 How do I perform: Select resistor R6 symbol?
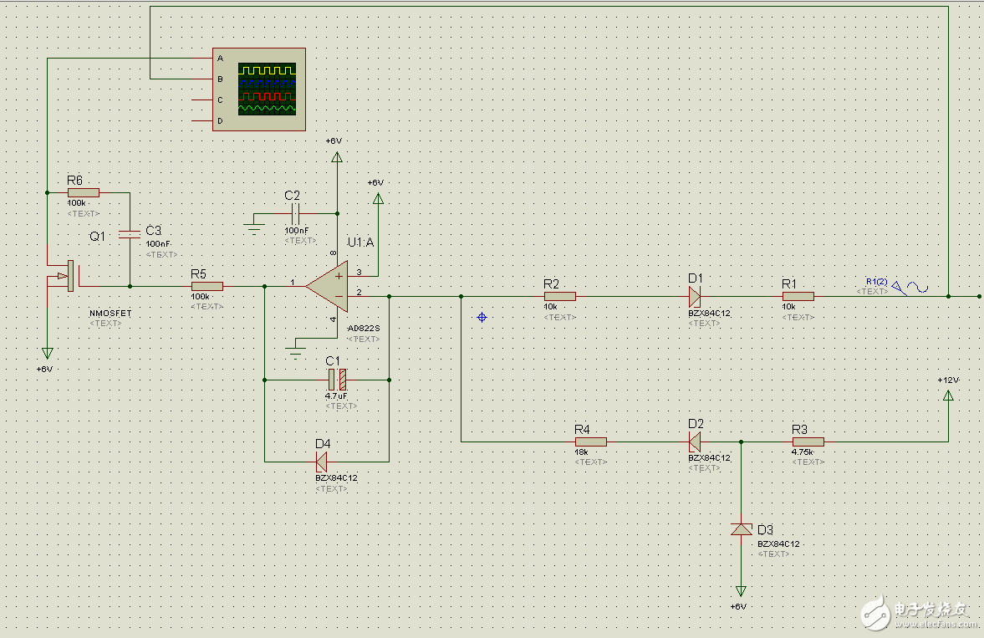(x=84, y=193)
